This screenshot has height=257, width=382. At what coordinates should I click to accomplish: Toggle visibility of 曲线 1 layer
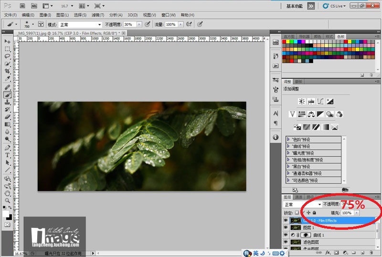[286, 235]
